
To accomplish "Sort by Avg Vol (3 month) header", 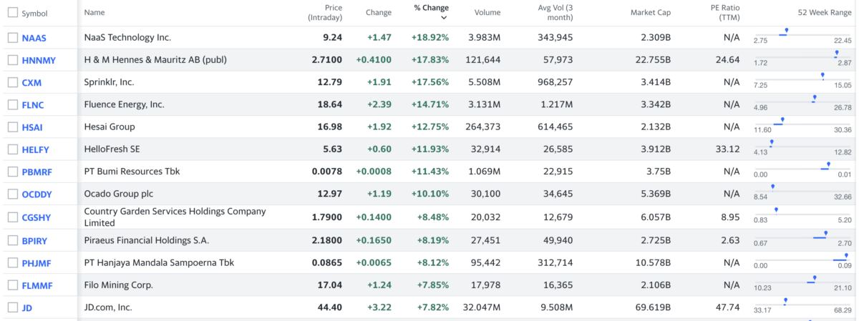I will click(x=555, y=12).
